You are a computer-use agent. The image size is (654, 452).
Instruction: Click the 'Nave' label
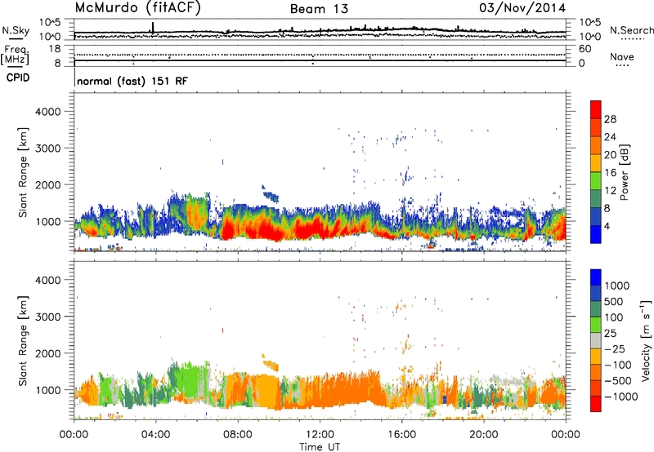pyautogui.click(x=622, y=56)
